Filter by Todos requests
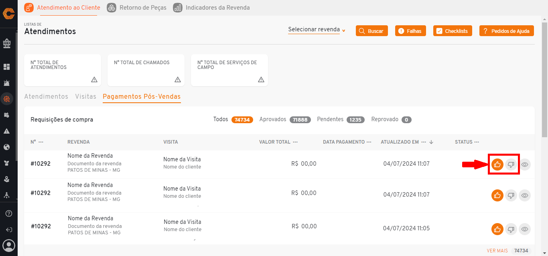The image size is (548, 256). (233, 120)
